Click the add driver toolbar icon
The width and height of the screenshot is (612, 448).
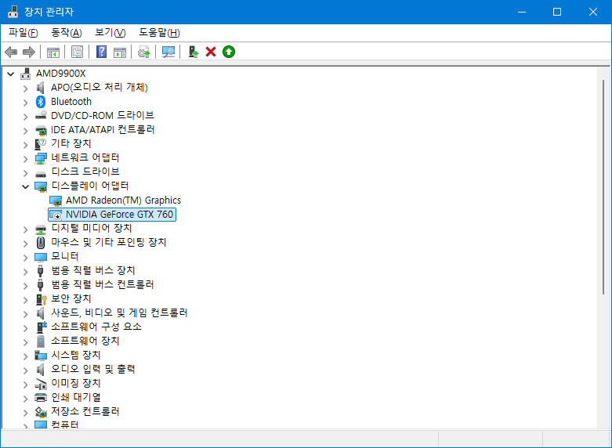194,52
